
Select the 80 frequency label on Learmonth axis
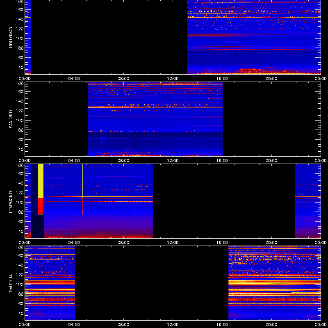pyautogui.click(x=22, y=212)
